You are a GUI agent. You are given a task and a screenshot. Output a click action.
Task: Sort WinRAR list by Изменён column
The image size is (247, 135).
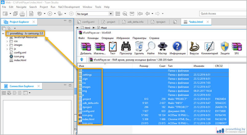203,66
